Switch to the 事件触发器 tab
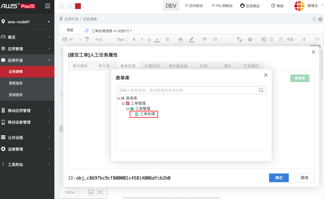This screenshot has height=199, width=324. pos(178,66)
